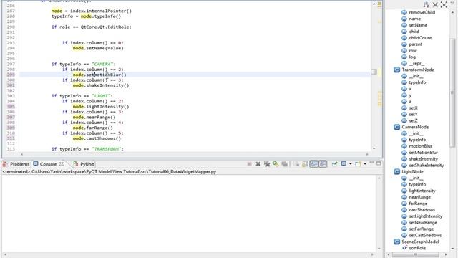Click the method icon beside setMotionBlur
The image size is (458, 258).
click(404, 153)
